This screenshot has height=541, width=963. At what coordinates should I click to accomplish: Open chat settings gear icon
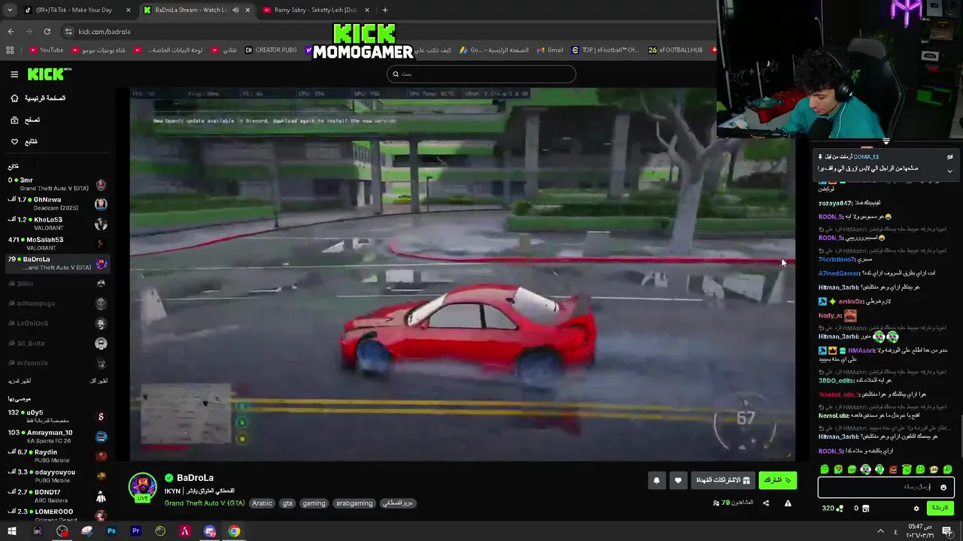(x=916, y=509)
